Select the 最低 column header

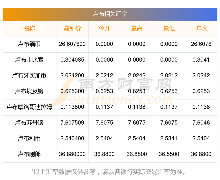click(x=169, y=28)
